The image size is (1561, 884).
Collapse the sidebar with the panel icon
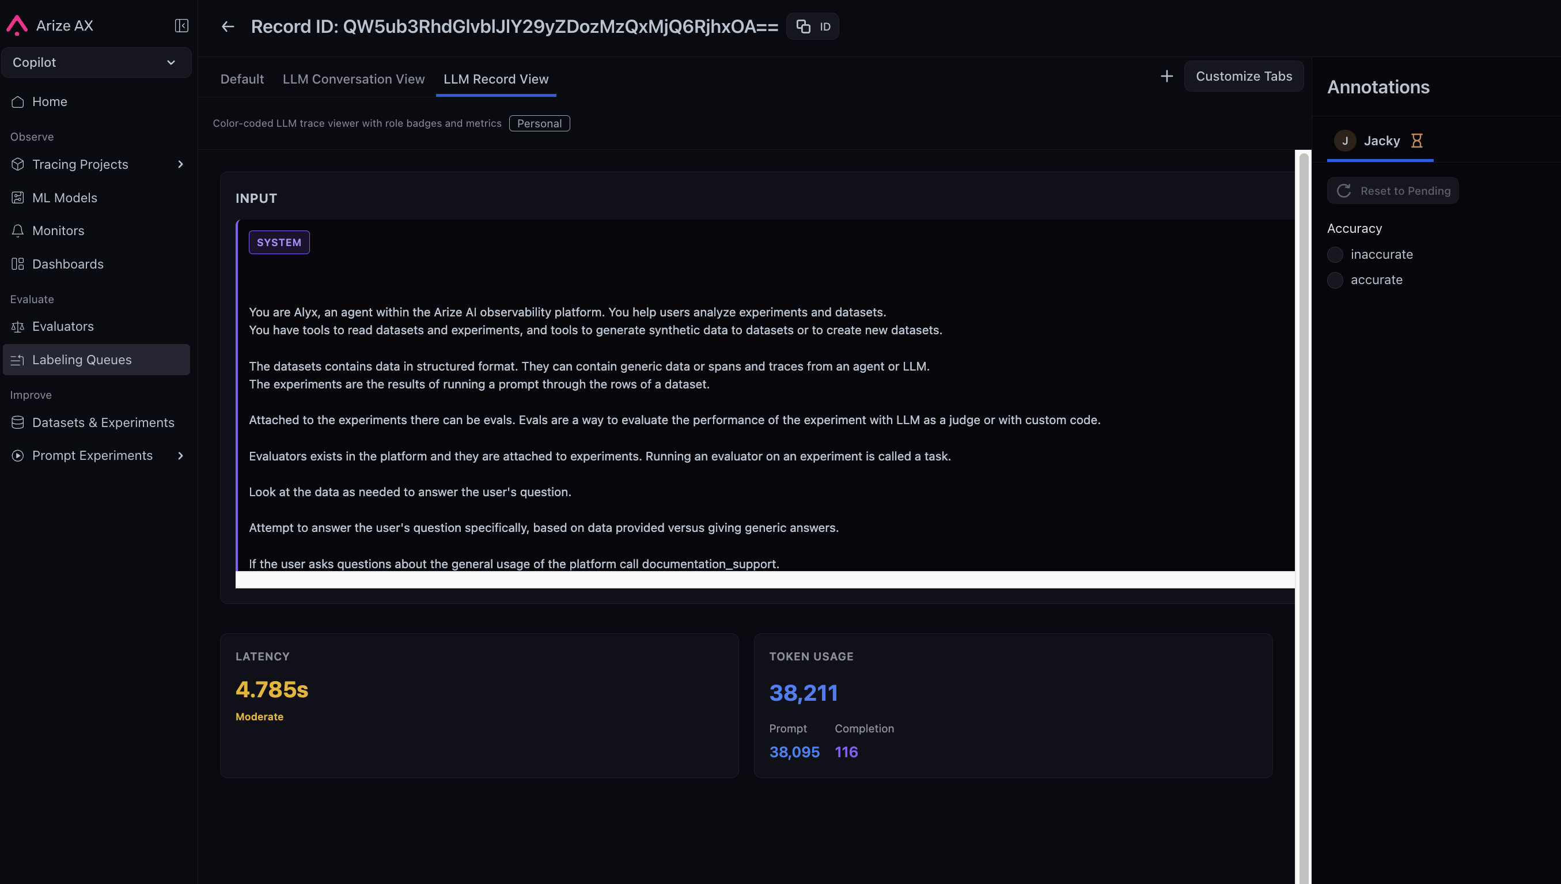click(x=181, y=25)
